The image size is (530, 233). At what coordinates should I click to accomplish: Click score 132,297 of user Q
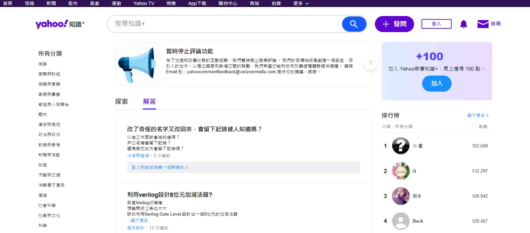(x=480, y=171)
